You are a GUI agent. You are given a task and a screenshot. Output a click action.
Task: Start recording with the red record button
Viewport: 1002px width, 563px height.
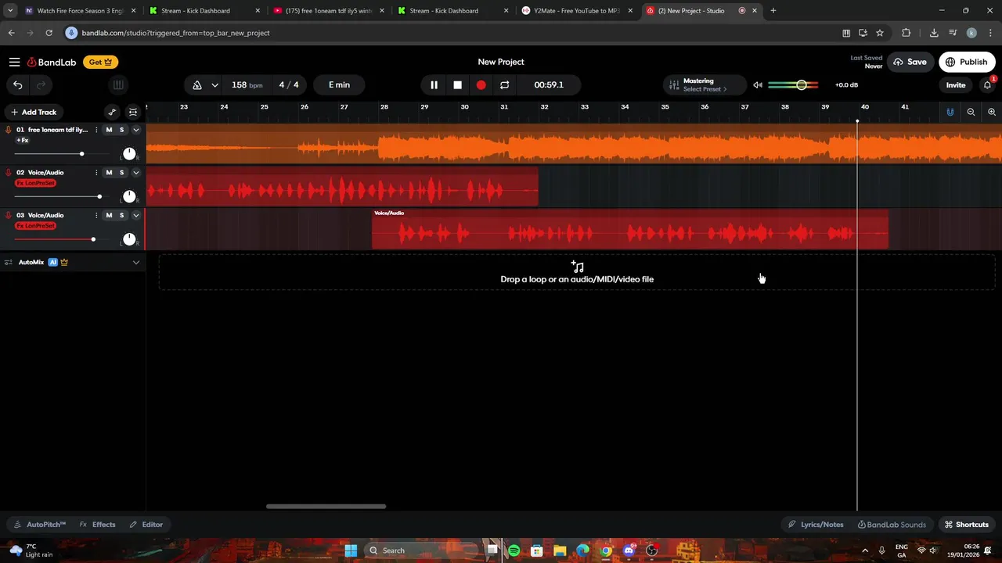coord(481,84)
